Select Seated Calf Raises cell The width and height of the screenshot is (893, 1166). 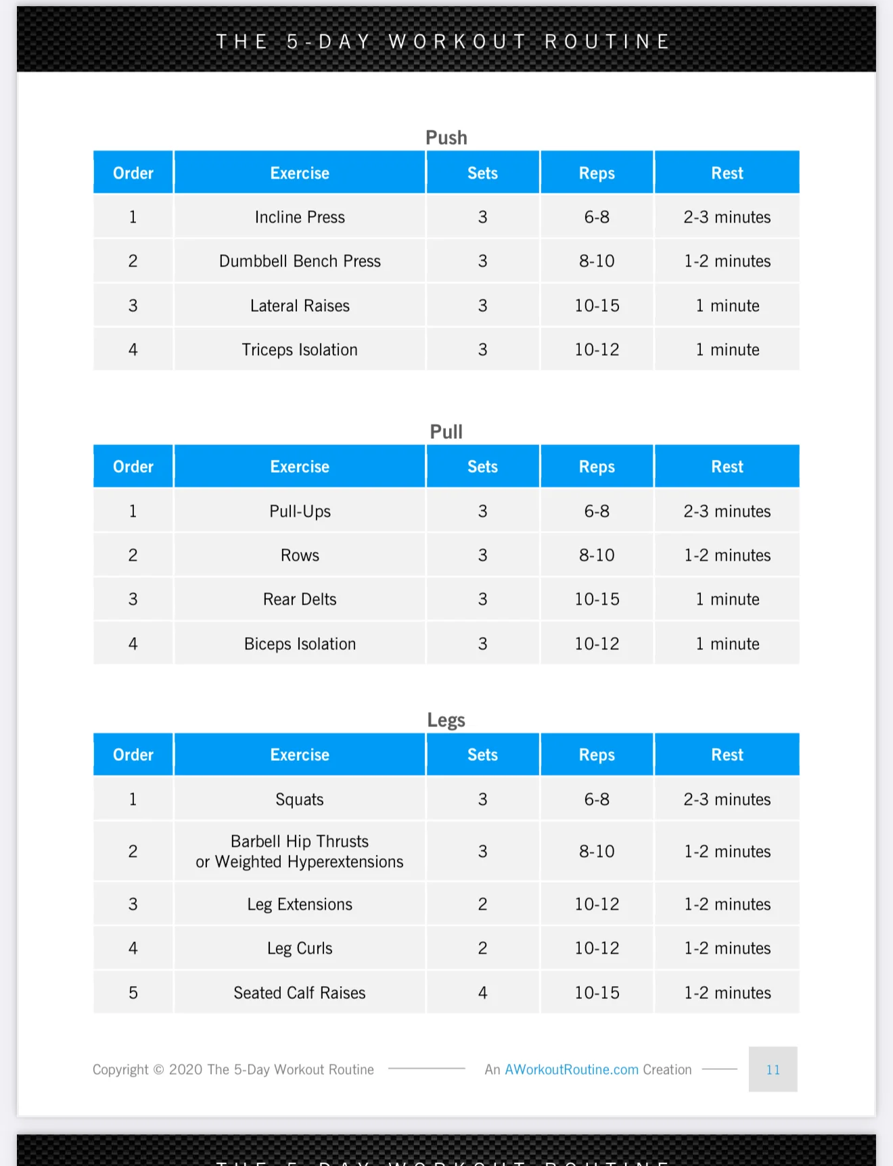click(x=300, y=993)
